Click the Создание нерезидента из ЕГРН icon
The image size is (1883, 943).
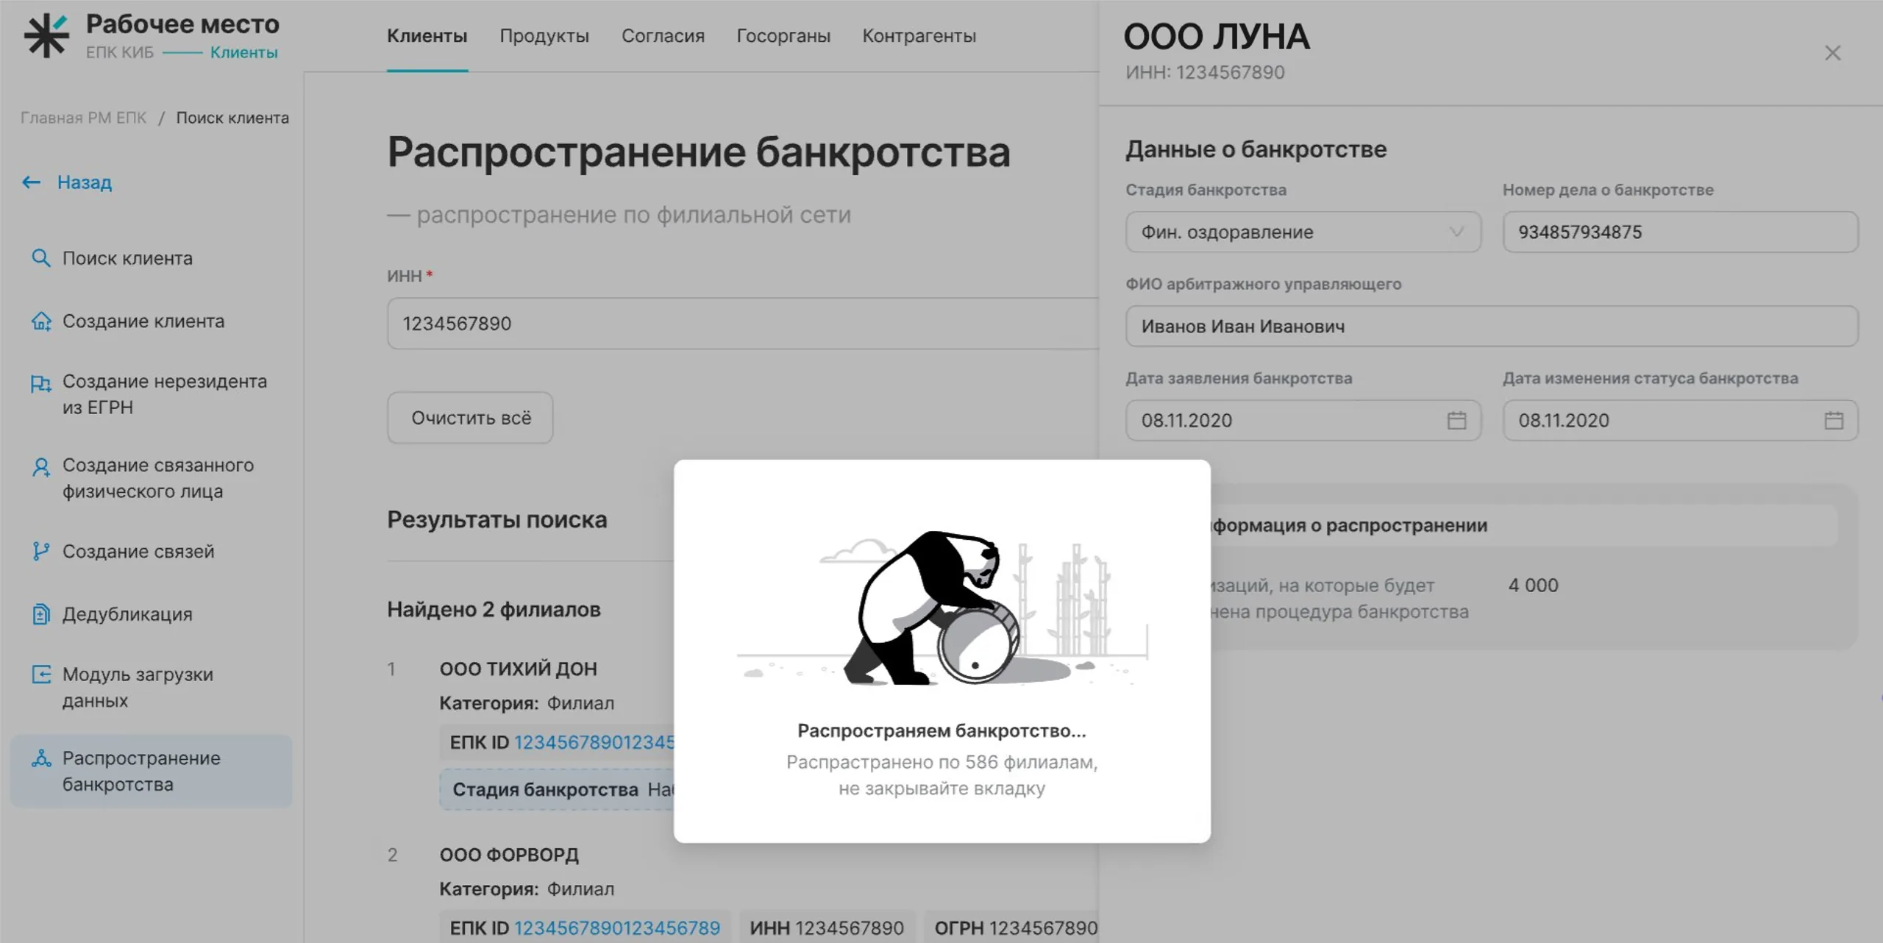[x=41, y=383]
